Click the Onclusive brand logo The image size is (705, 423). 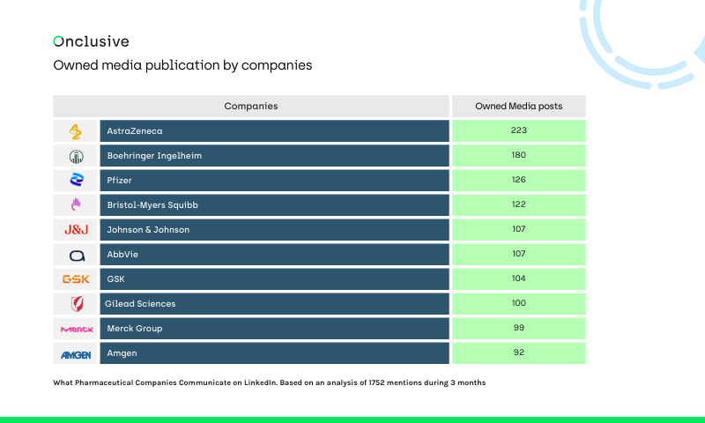(x=92, y=41)
